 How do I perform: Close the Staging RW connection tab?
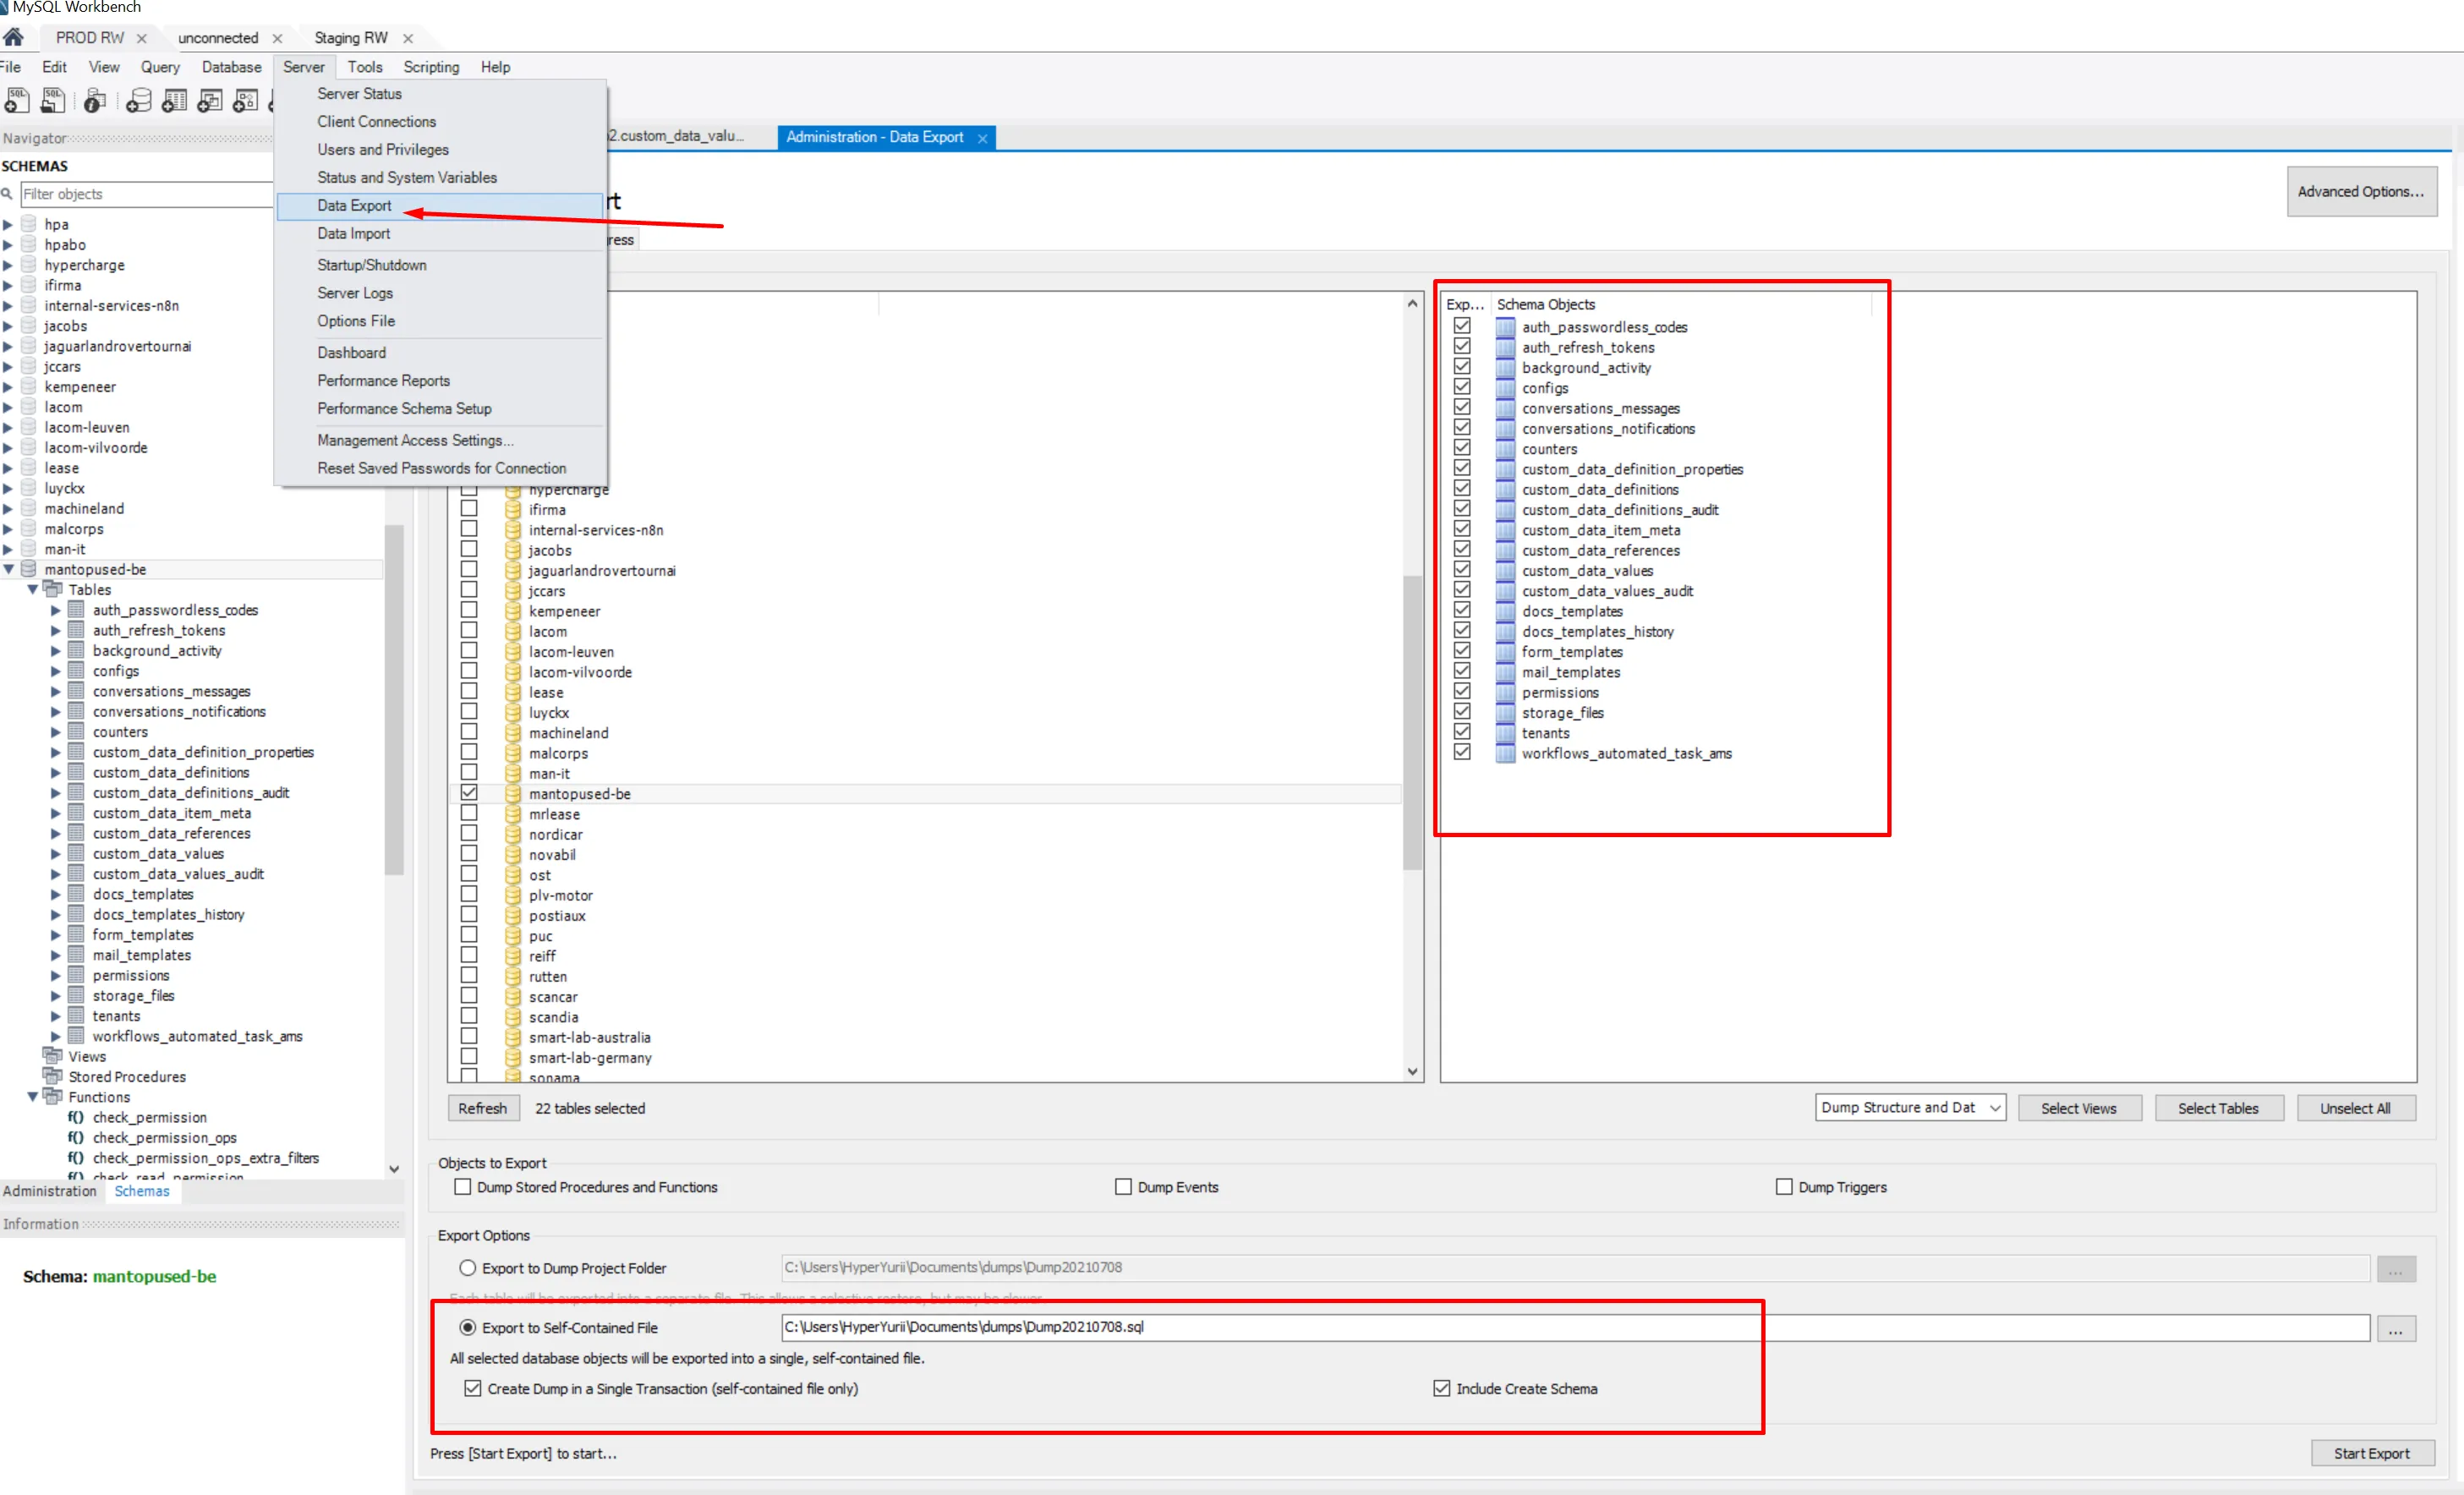pyautogui.click(x=408, y=38)
